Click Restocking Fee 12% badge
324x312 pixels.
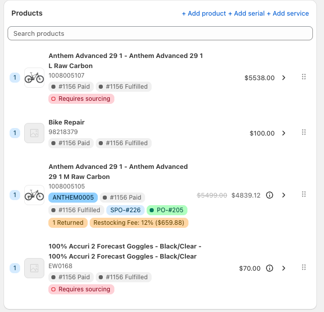[139, 223]
